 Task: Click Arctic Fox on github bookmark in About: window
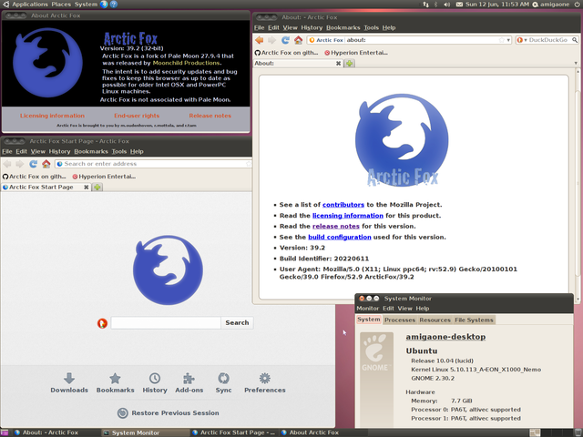point(287,53)
